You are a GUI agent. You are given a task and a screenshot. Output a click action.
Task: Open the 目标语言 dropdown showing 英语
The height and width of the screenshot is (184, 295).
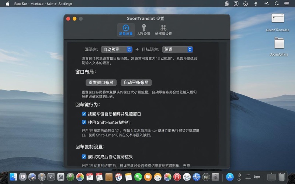tap(177, 49)
